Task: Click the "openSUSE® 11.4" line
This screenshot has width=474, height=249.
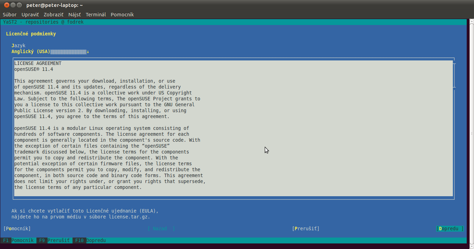Action: point(34,69)
